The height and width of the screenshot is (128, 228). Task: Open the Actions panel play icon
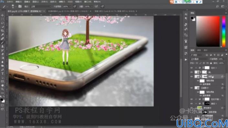[186, 59]
